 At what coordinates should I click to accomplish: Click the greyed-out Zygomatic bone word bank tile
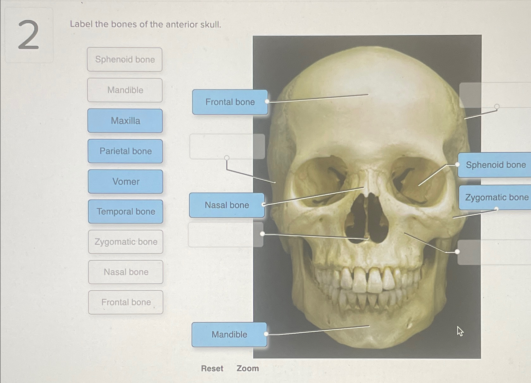pos(126,242)
